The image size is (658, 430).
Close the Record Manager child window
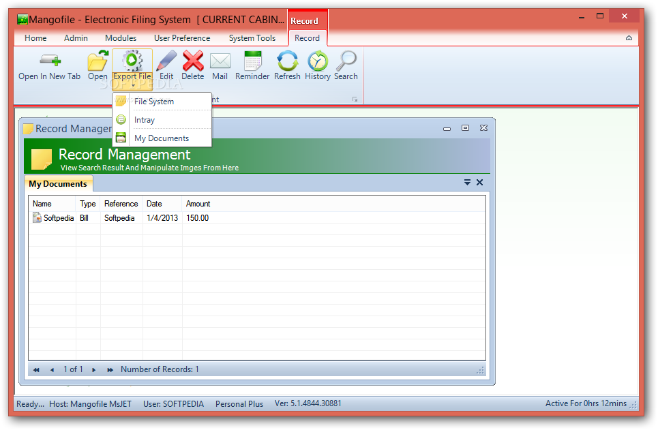coord(484,128)
